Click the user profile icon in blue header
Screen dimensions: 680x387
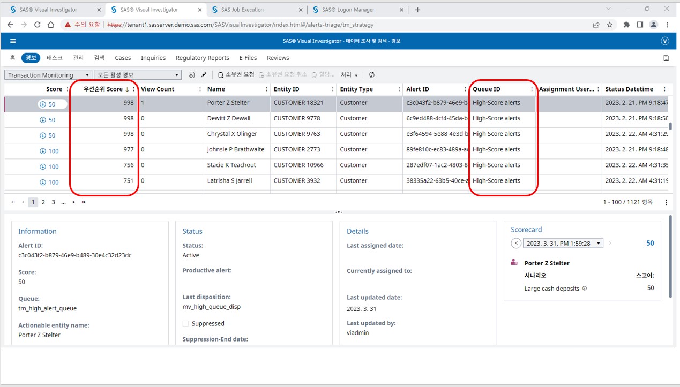[x=665, y=41]
